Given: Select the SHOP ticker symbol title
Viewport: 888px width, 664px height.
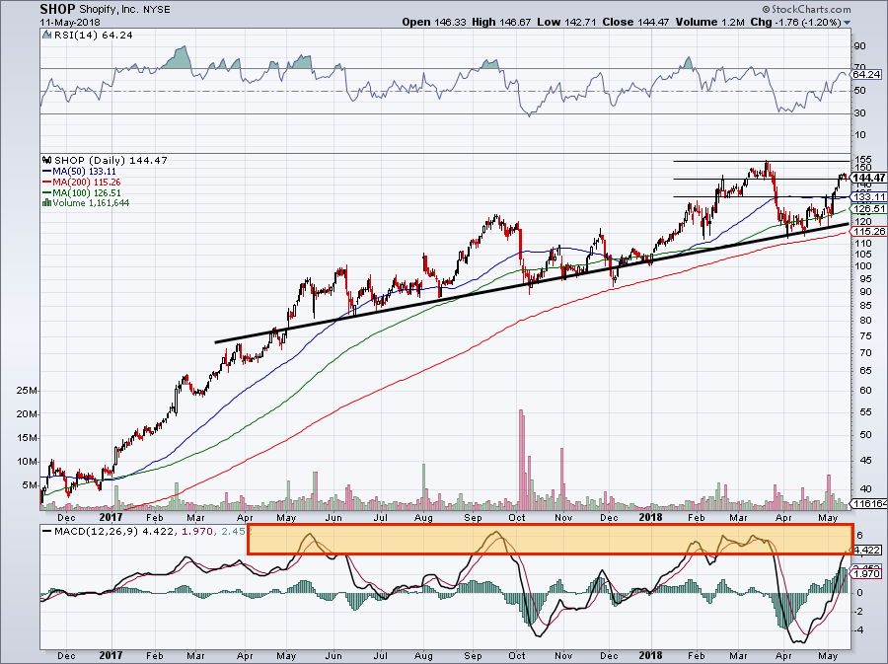Looking at the screenshot, I should point(57,10).
